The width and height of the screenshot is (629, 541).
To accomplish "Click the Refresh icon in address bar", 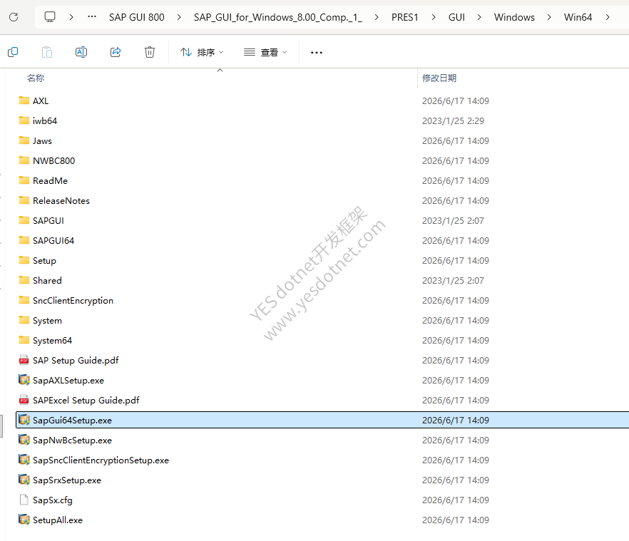I will click(x=14, y=17).
